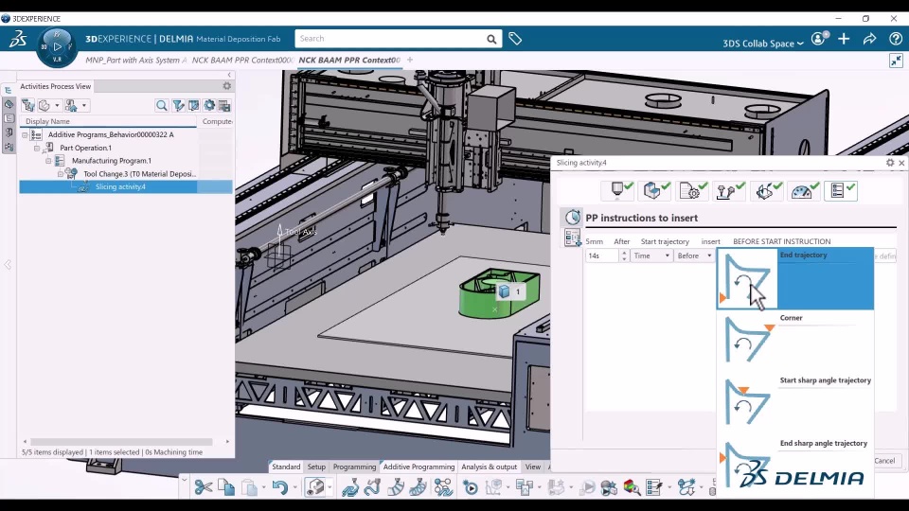The image size is (909, 511).
Task: Open the tags icon beside search
Action: [x=515, y=39]
